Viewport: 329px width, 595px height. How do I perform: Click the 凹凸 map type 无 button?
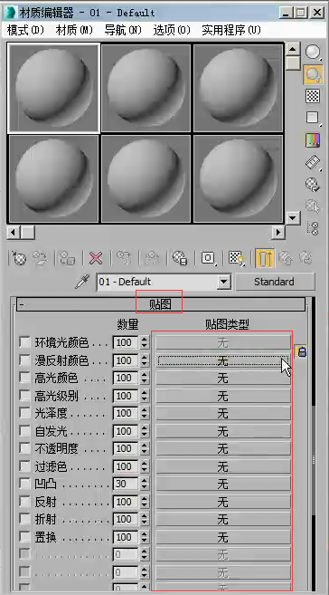(x=223, y=484)
